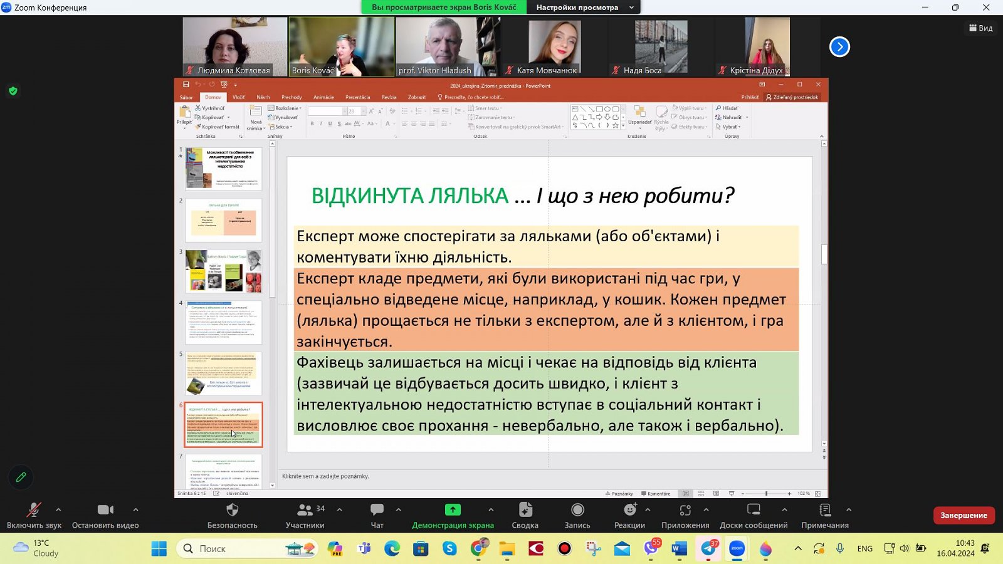This screenshot has height=564, width=1003.
Task: Open the Вид view menu
Action: click(981, 28)
